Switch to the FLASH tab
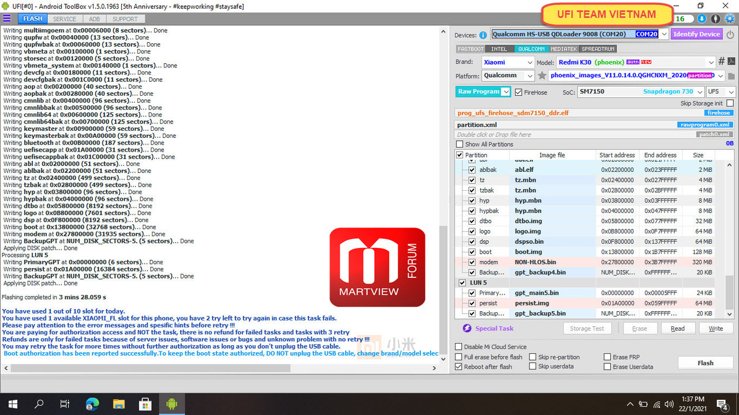The image size is (739, 415). 32,19
